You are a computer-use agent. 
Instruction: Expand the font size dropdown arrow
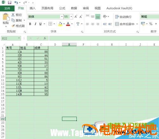(71, 17)
